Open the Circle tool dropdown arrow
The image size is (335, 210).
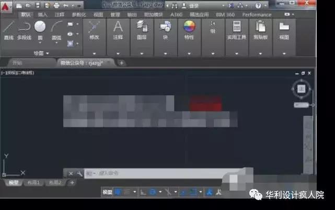click(x=40, y=43)
